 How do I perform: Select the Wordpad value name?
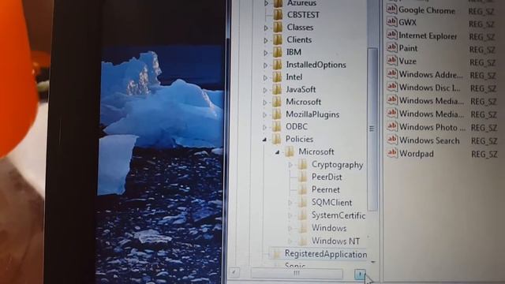coord(417,154)
